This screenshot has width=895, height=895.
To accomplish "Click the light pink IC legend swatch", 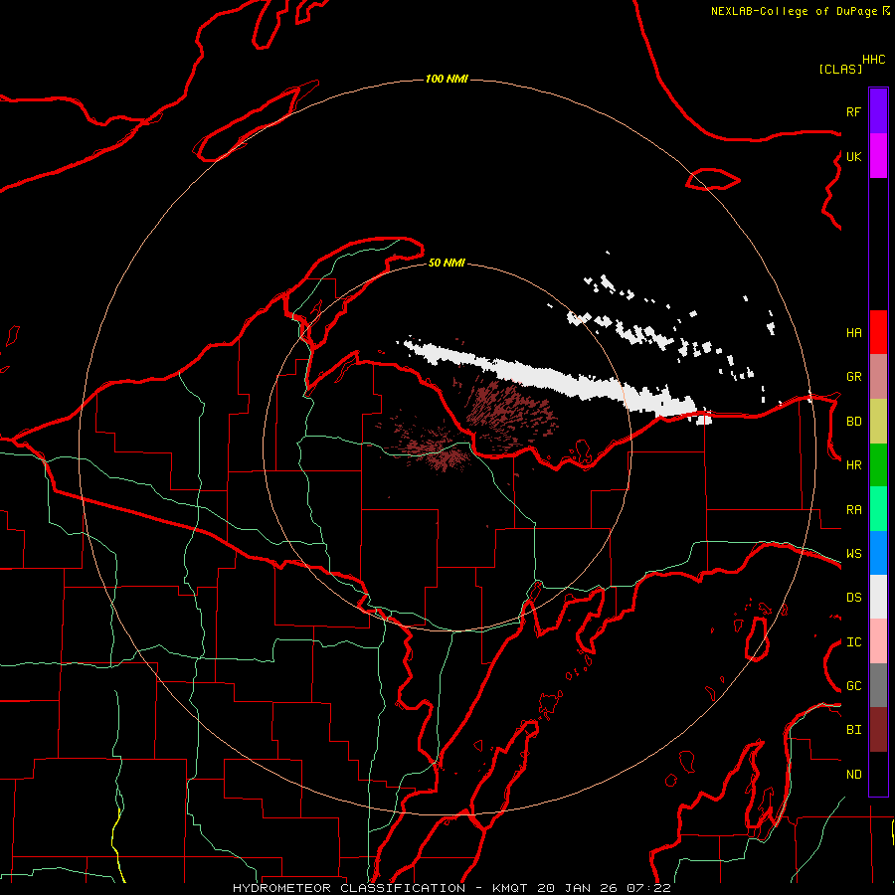I will pyautogui.click(x=878, y=641).
